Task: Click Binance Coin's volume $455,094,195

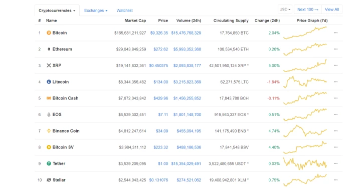Action: tap(189, 131)
